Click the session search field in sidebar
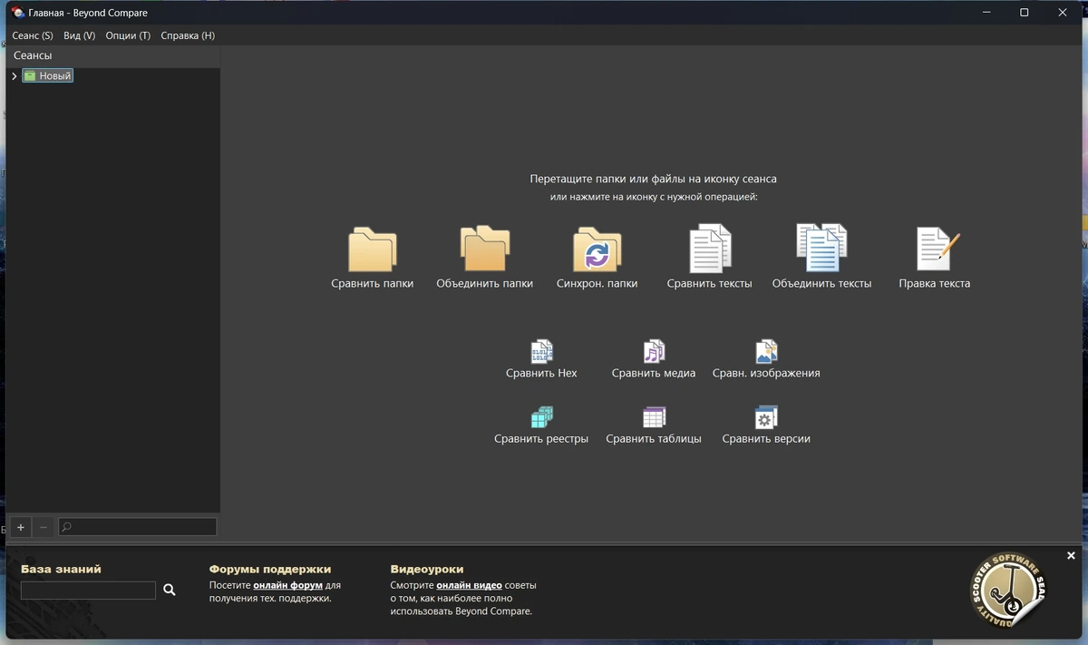Screen dimensions: 1088x645 click(138, 527)
